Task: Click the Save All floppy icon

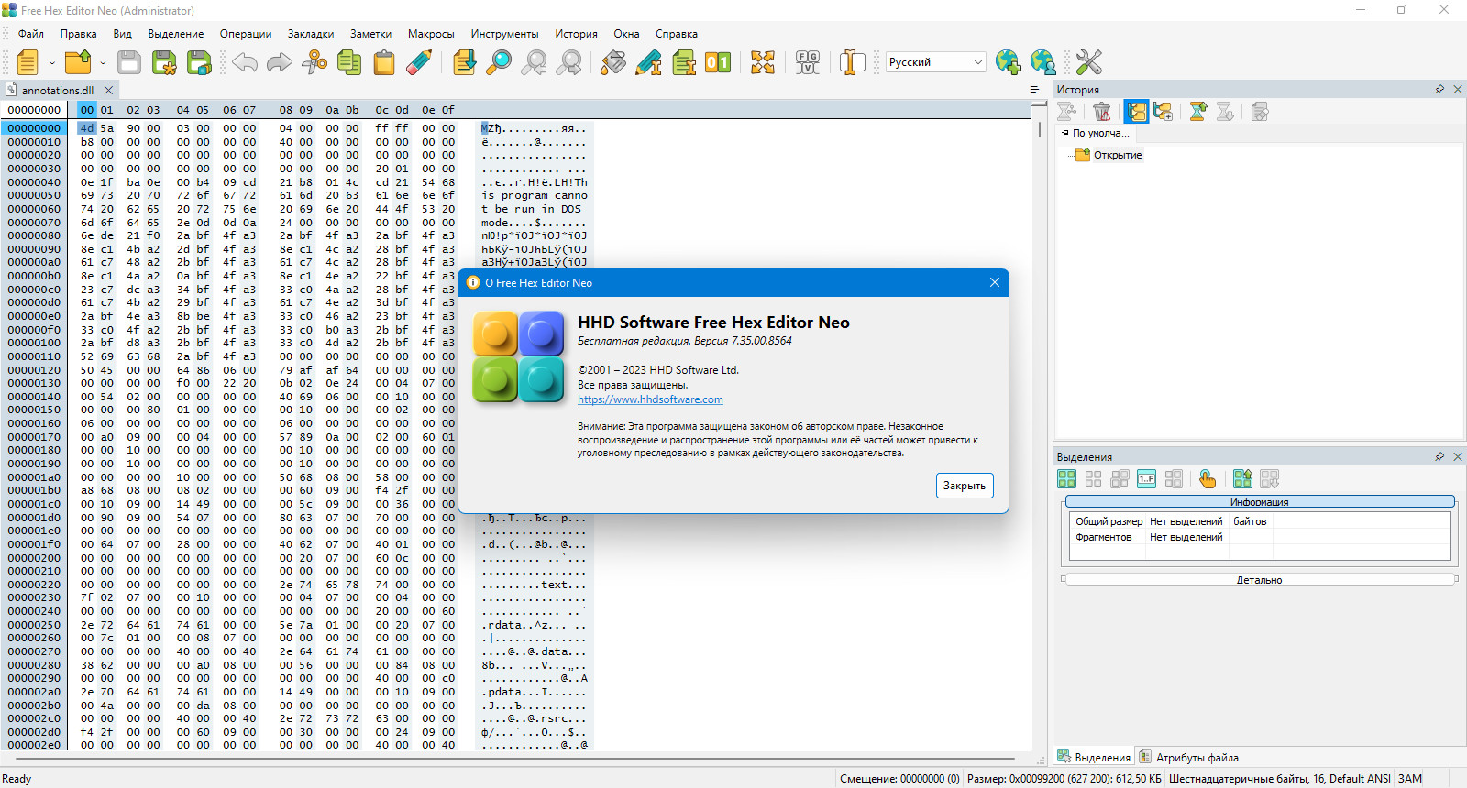Action: tap(199, 62)
